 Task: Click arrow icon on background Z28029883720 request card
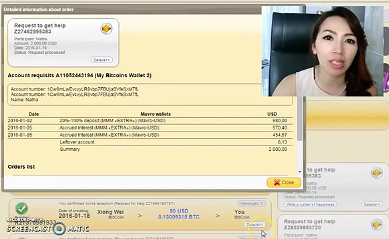coord(377,224)
